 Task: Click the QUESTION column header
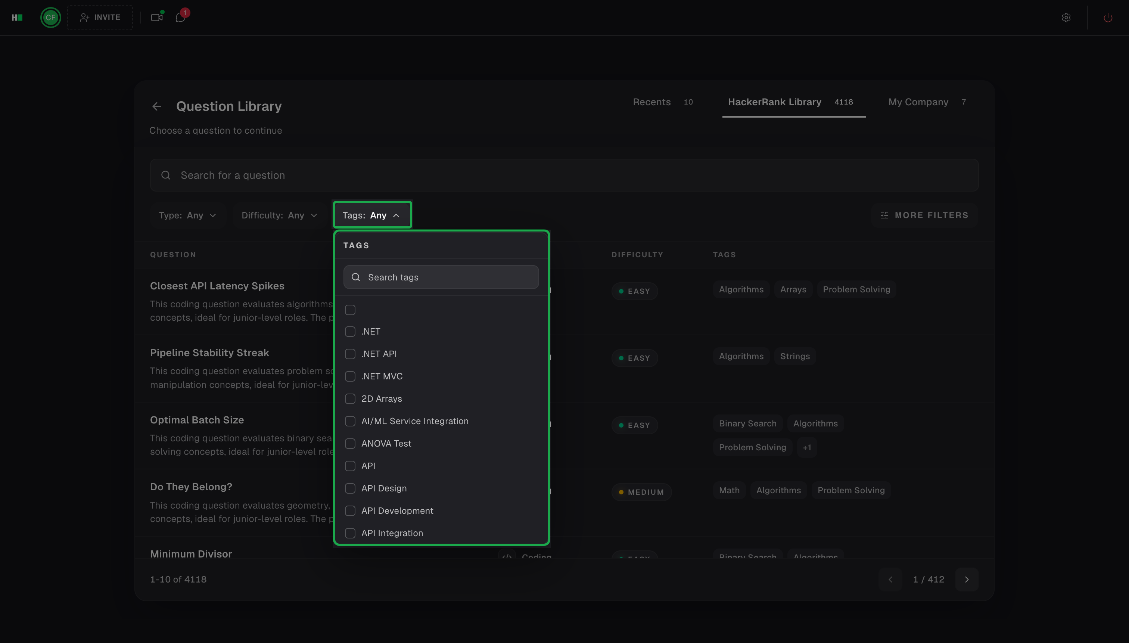[x=173, y=255]
